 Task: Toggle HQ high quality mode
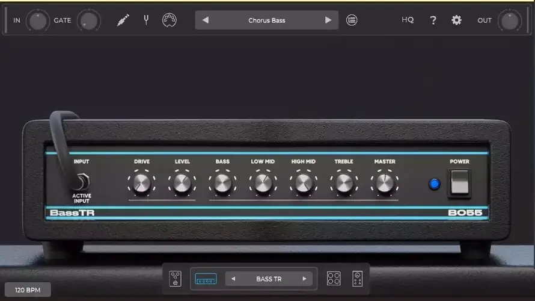pyautogui.click(x=408, y=20)
